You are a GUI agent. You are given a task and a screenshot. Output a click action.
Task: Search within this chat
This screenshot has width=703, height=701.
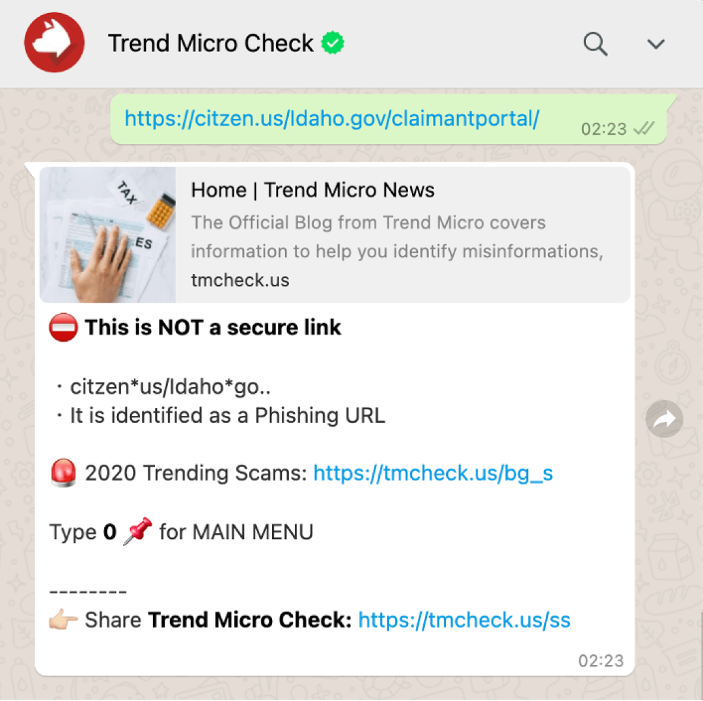pos(596,44)
